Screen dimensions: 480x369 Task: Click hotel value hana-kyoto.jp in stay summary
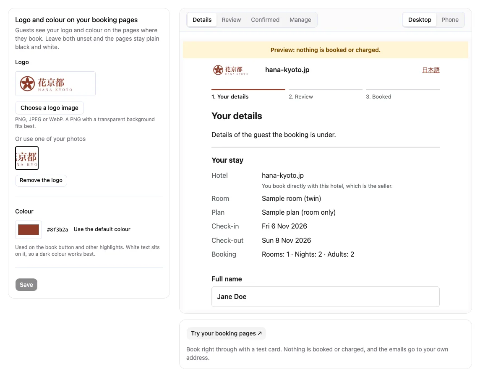point(282,176)
